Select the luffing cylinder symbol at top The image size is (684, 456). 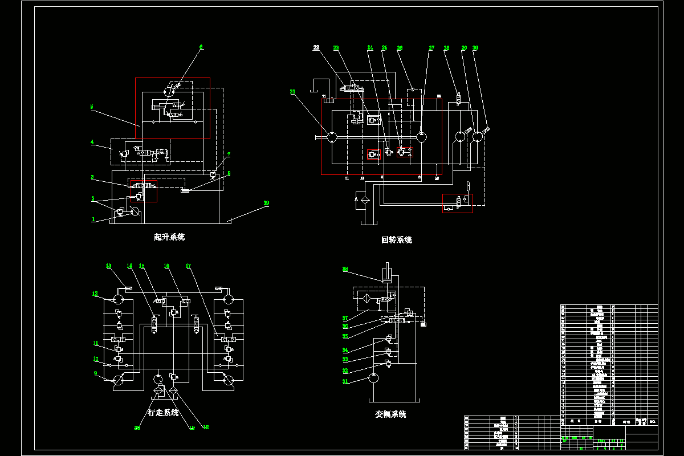(388, 272)
